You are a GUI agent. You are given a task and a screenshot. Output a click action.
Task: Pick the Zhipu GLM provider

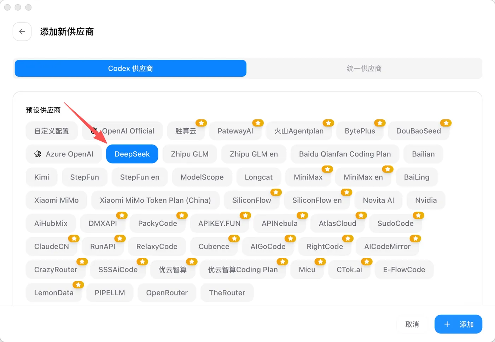pyautogui.click(x=190, y=154)
